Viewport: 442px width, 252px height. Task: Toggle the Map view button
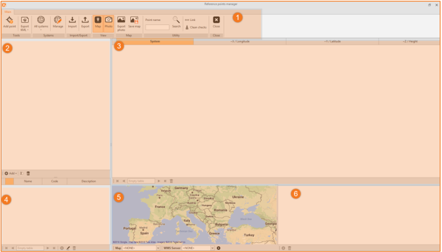[x=98, y=22]
